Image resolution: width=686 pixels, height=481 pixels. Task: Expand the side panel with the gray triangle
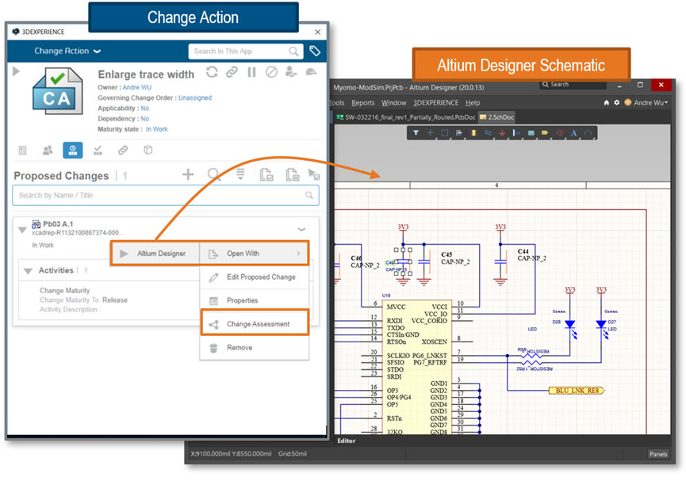[16, 71]
